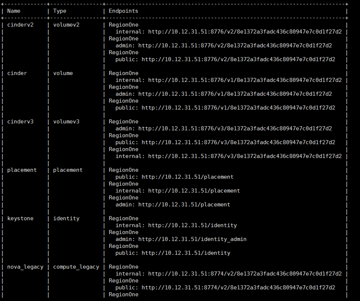This screenshot has height=301, width=360.
Task: Click the cinderv2 admin endpoint URL
Action: pos(235,45)
